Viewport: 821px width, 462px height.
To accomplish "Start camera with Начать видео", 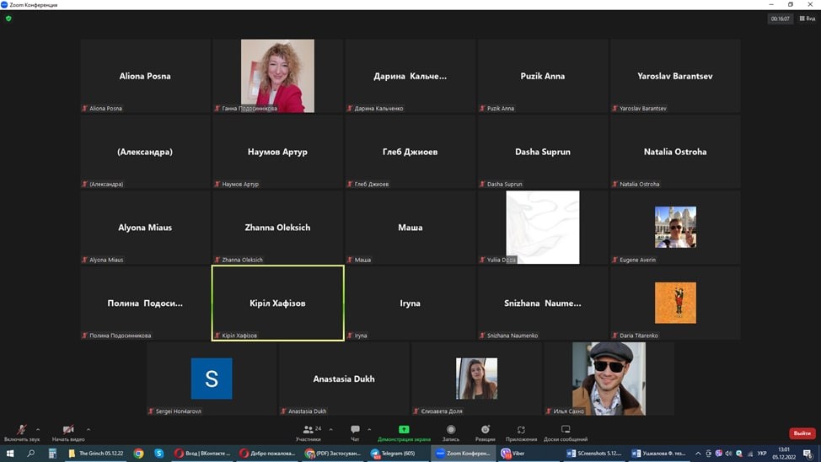I will (x=68, y=432).
